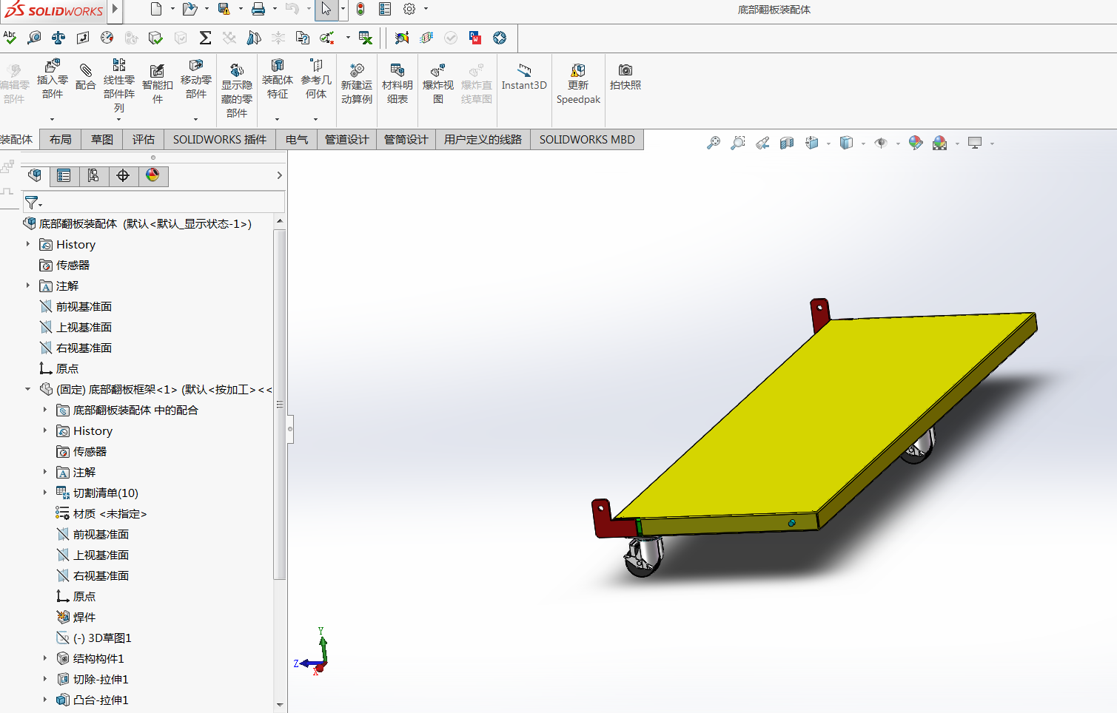The height and width of the screenshot is (713, 1117).
Task: Switch to the 评估 tab
Action: click(144, 139)
